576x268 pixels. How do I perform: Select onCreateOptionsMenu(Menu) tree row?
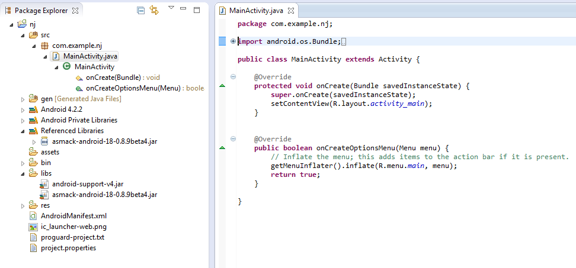[145, 88]
